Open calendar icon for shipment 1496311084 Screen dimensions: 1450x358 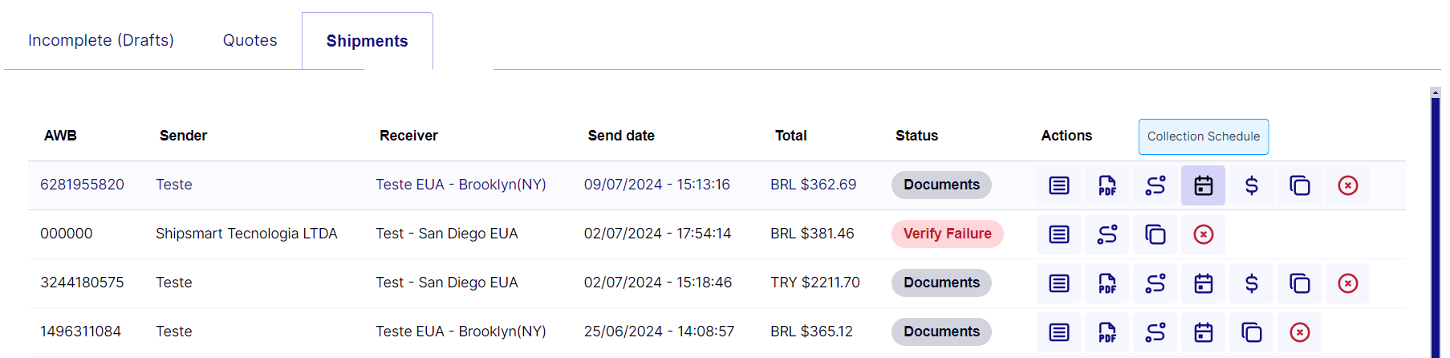click(x=1203, y=332)
